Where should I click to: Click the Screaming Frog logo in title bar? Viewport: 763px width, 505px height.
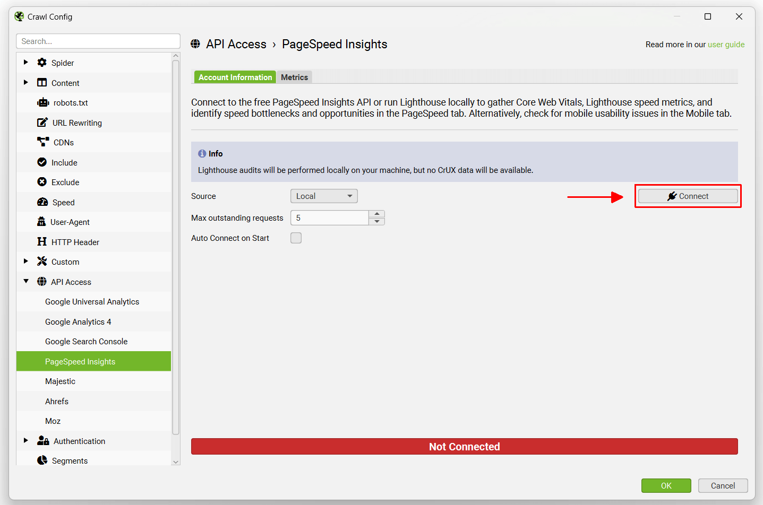tap(19, 16)
